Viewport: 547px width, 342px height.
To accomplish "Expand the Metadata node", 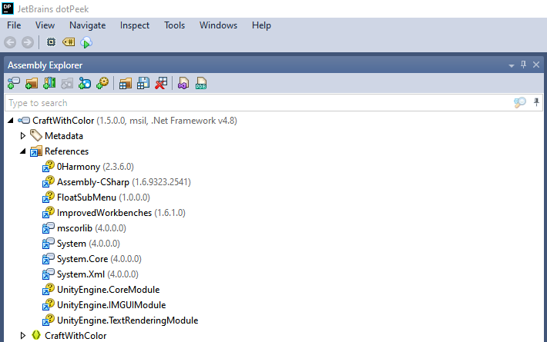I will [23, 136].
